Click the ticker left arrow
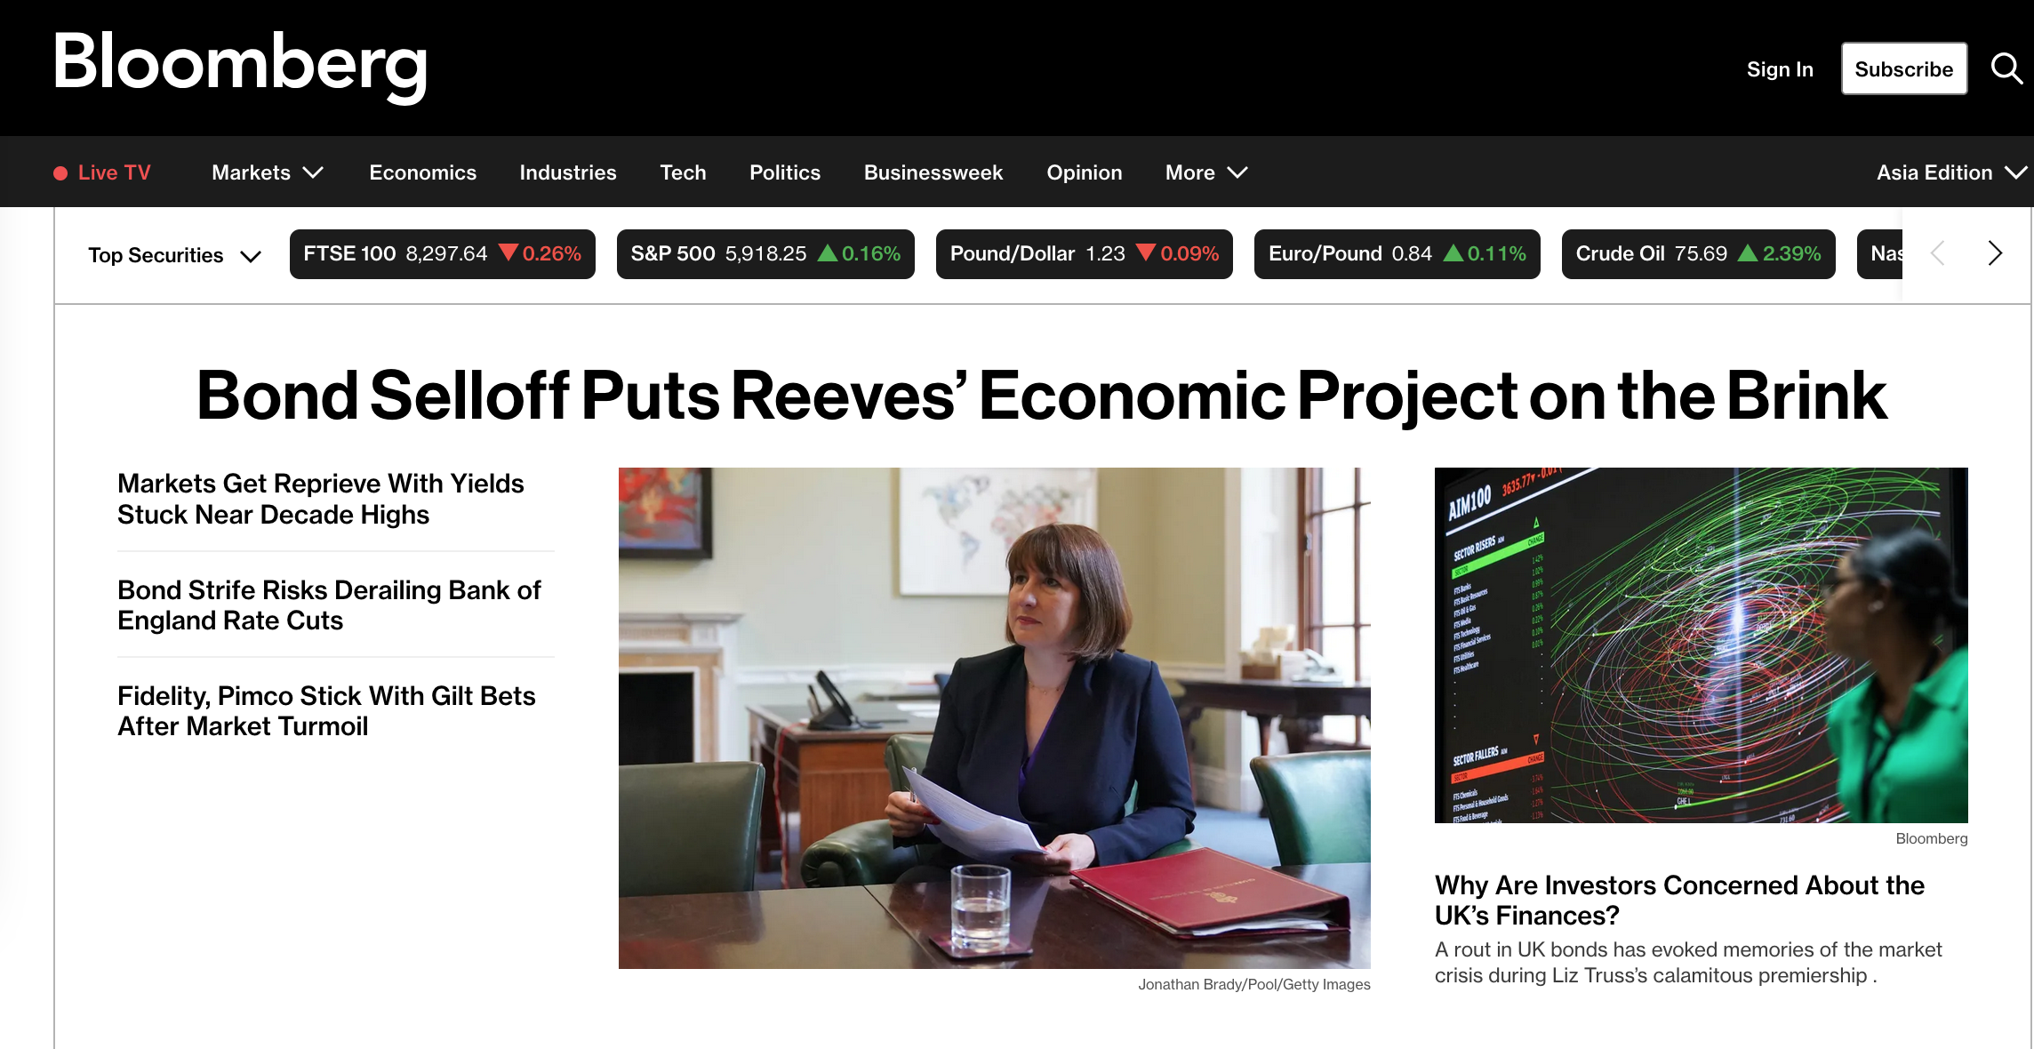Viewport: 2034px width, 1049px height. point(1938,253)
